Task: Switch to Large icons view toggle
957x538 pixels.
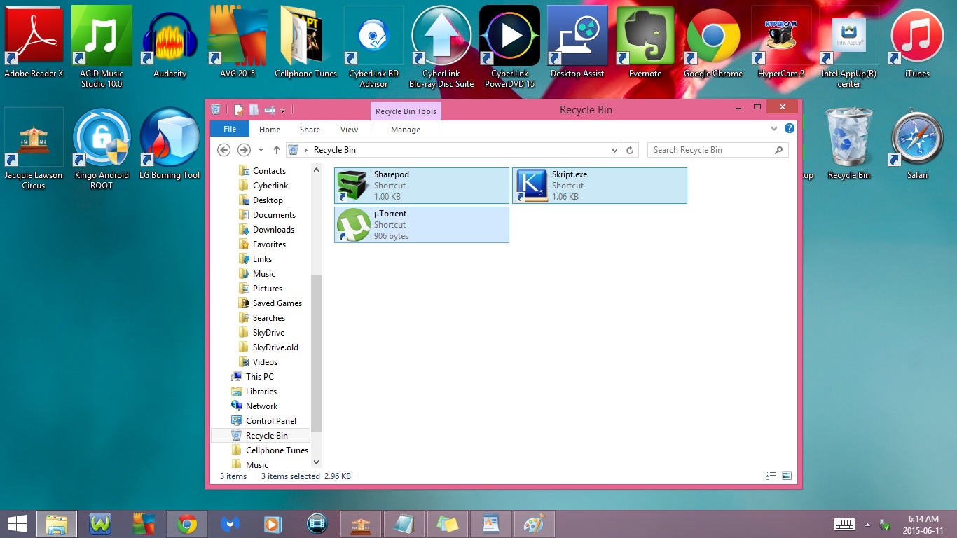Action: click(x=787, y=476)
